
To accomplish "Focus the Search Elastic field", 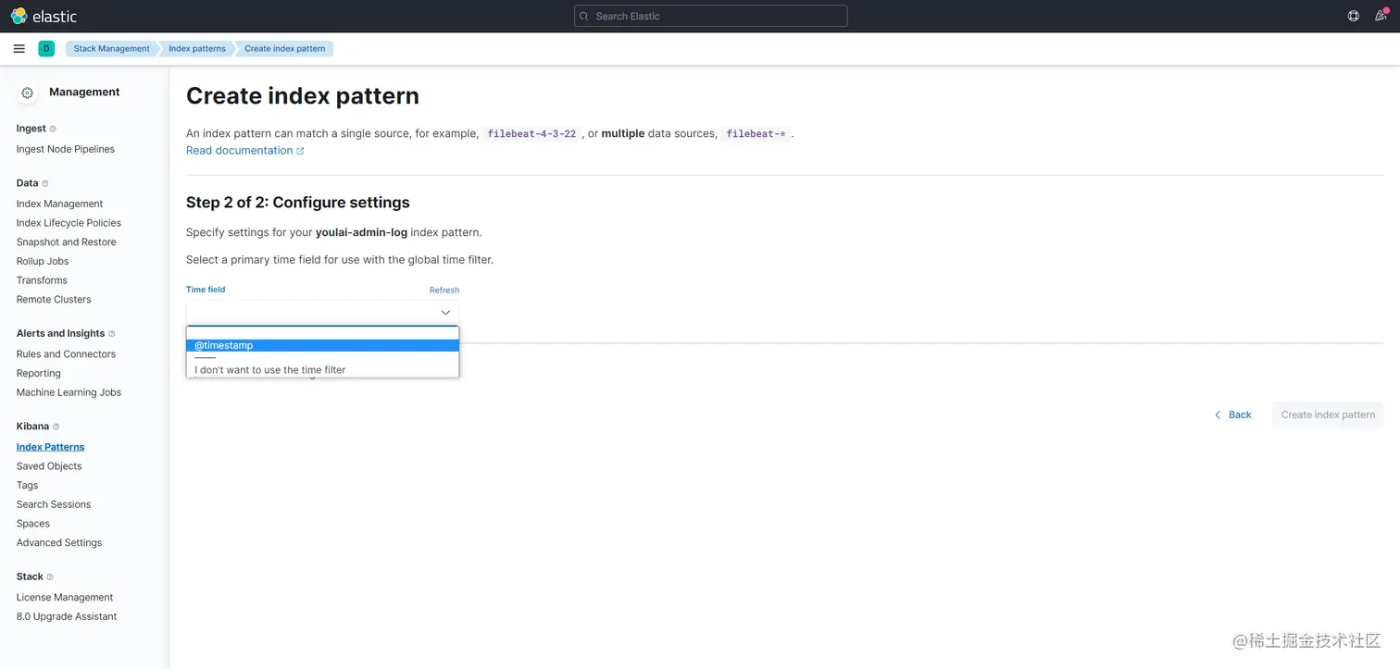I will click(710, 16).
